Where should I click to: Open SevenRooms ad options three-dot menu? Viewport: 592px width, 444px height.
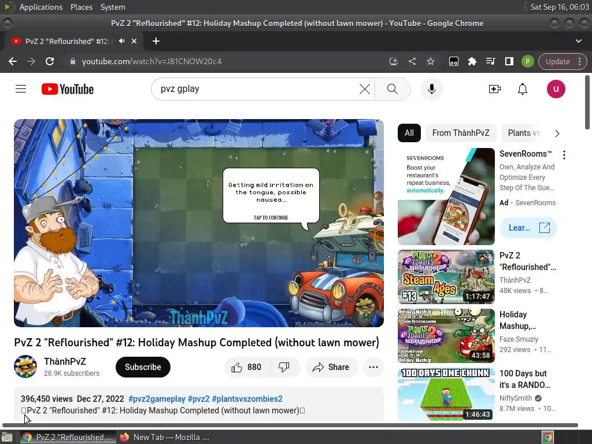[564, 154]
